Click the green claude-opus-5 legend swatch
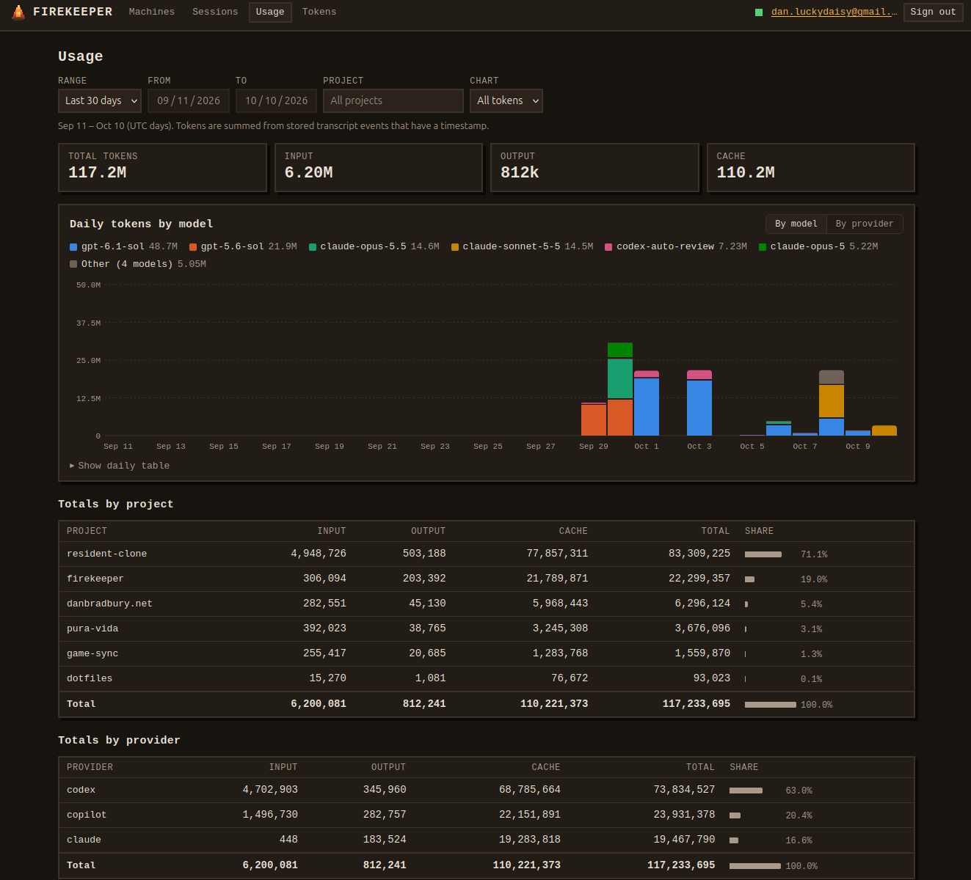 point(763,247)
